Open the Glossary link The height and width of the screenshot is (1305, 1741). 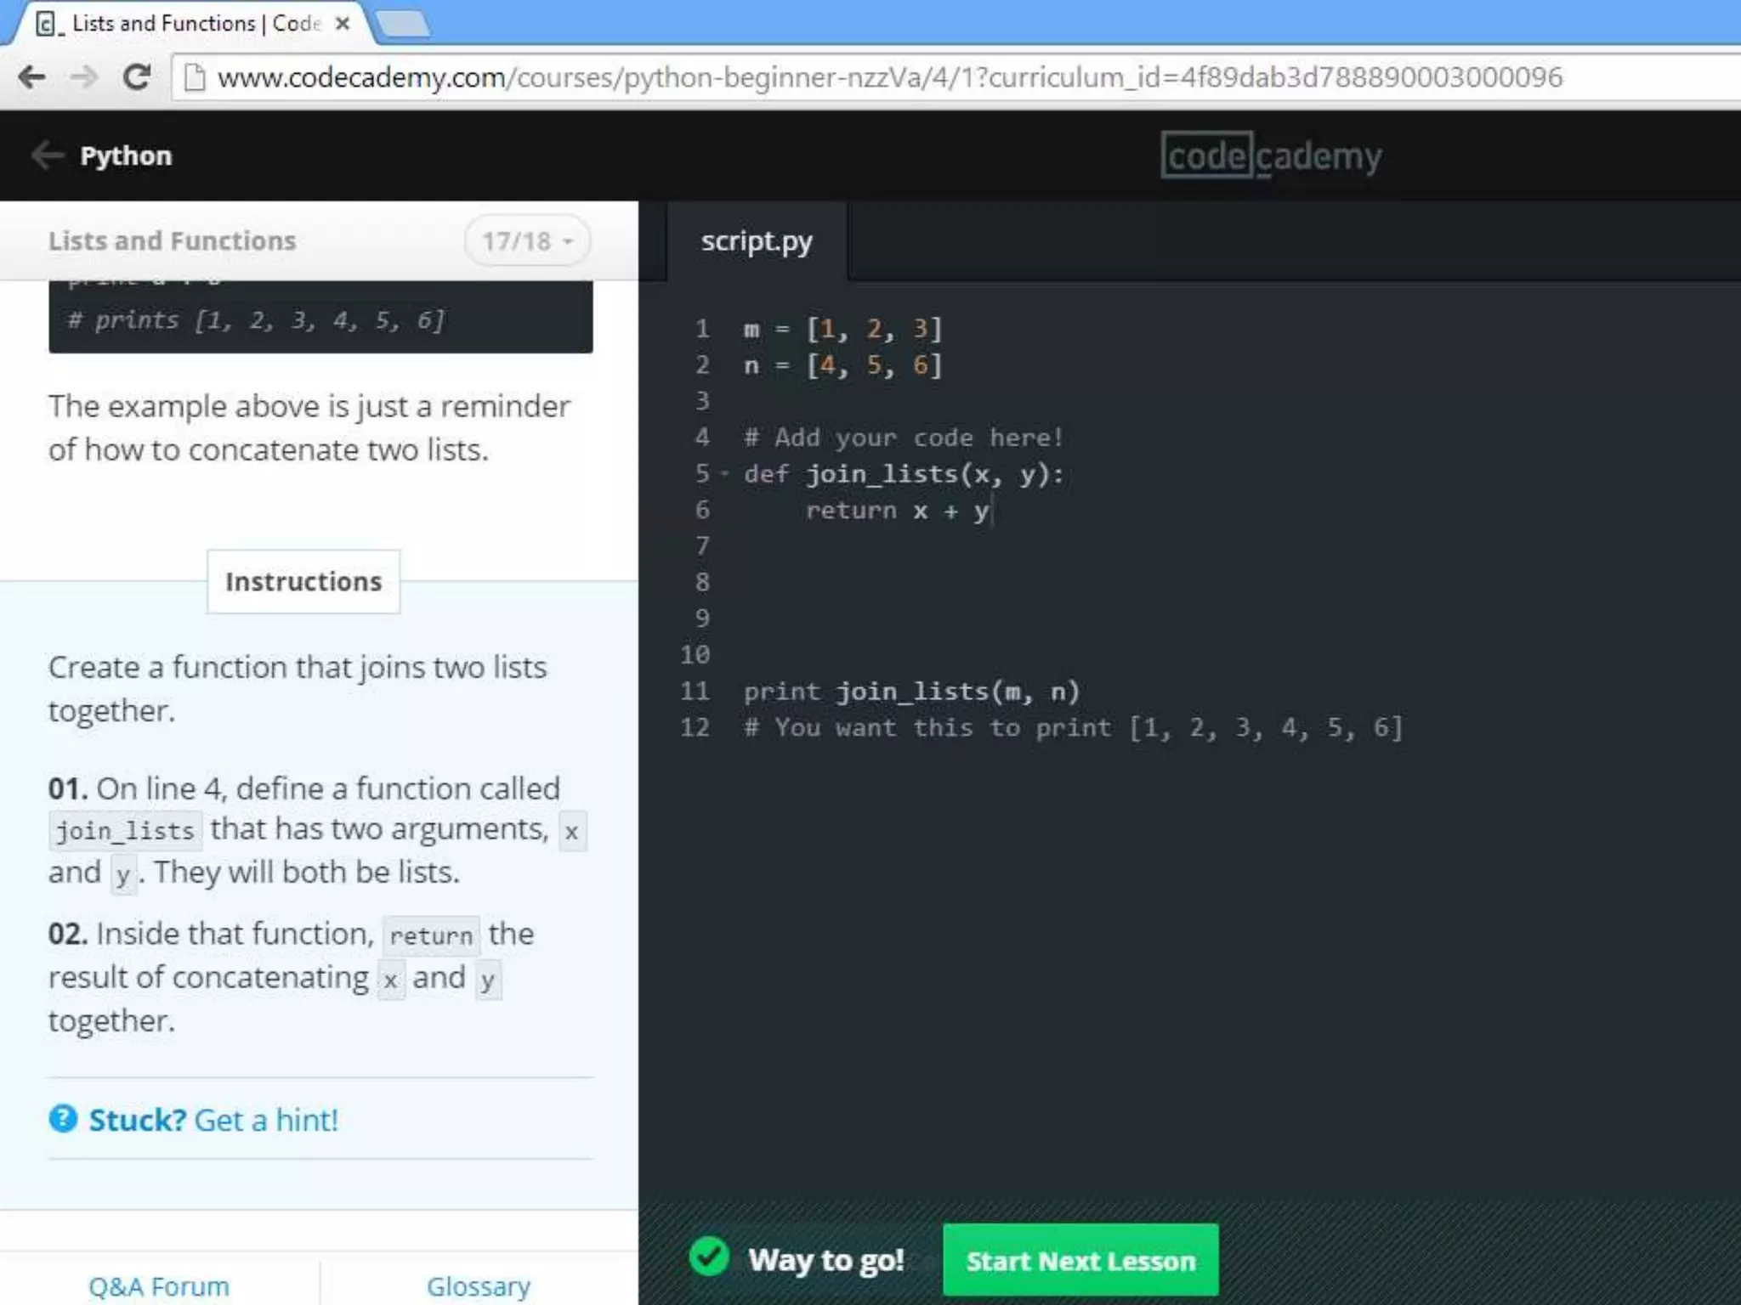point(479,1286)
